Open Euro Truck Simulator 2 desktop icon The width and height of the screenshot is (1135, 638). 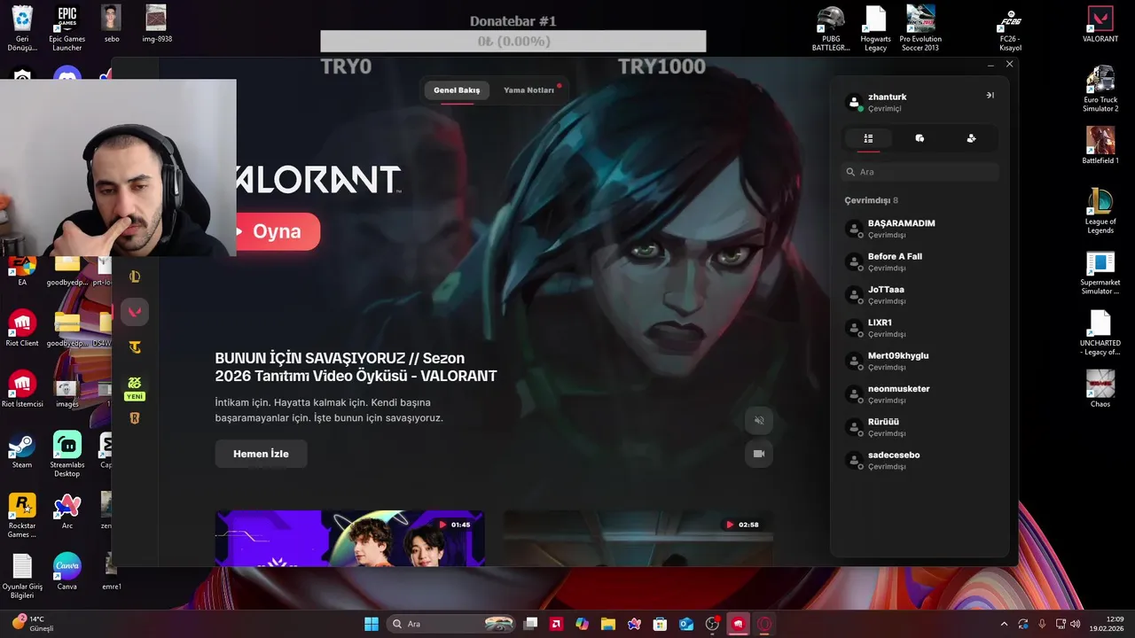pyautogui.click(x=1100, y=89)
